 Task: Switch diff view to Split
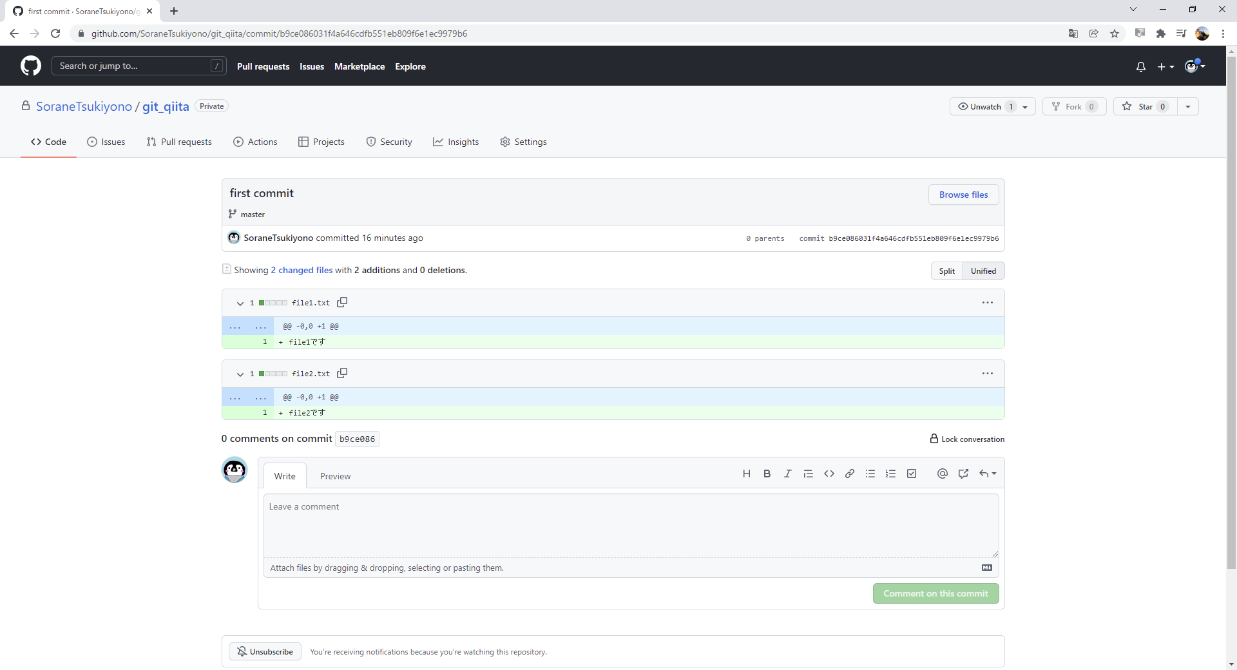946,271
